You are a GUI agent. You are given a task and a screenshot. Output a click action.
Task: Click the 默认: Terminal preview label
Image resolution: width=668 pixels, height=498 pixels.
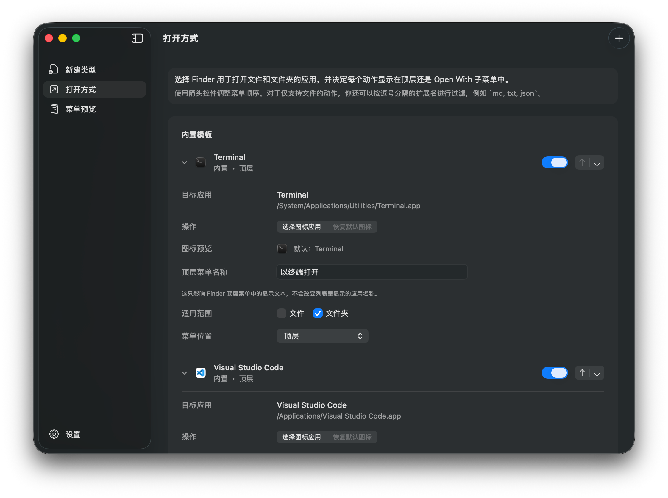click(318, 249)
